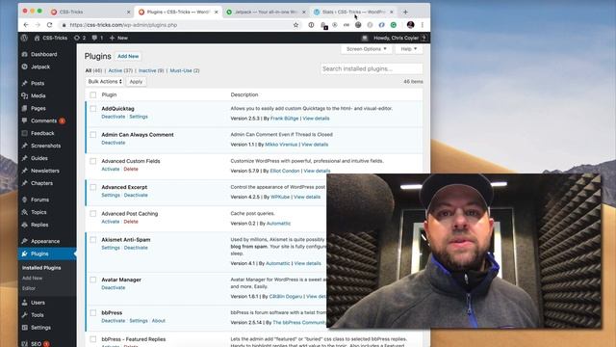The width and height of the screenshot is (616, 347).
Task: Open AddQuicktag Settings link
Action: [139, 117]
